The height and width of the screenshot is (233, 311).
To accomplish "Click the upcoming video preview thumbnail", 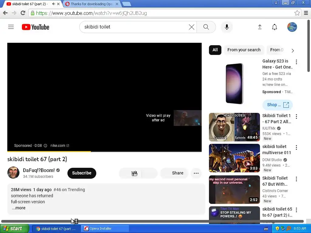I will click(187, 118).
